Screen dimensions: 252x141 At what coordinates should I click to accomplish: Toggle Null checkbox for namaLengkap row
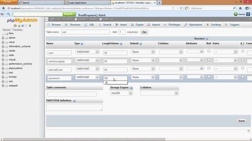tap(209, 60)
